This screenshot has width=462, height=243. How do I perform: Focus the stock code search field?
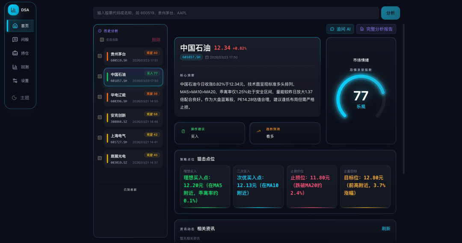pyautogui.click(x=236, y=13)
